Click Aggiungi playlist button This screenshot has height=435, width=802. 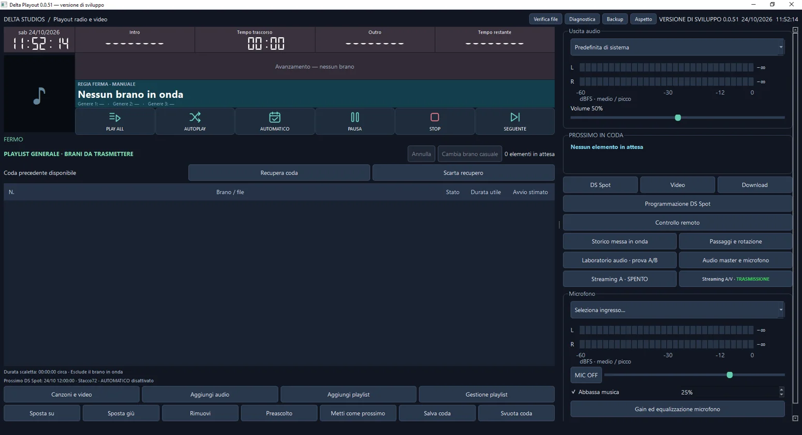click(348, 394)
